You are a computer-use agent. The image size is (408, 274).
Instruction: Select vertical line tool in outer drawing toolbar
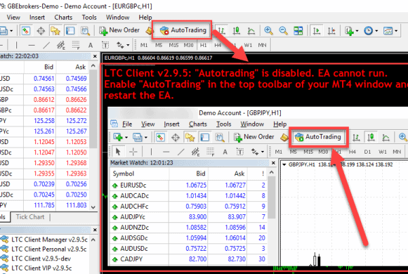point(16,46)
